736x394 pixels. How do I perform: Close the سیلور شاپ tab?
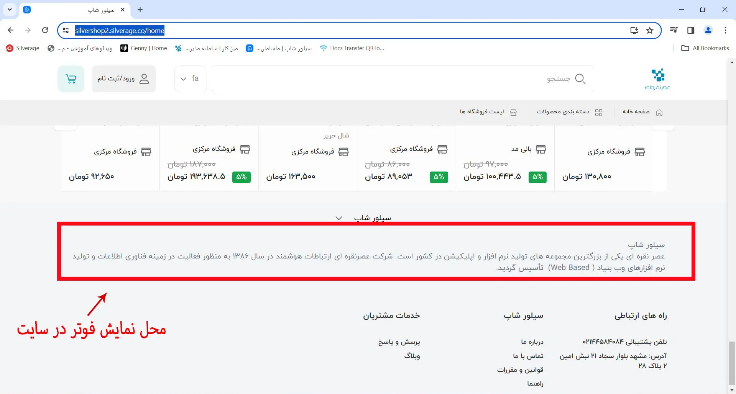coord(123,10)
